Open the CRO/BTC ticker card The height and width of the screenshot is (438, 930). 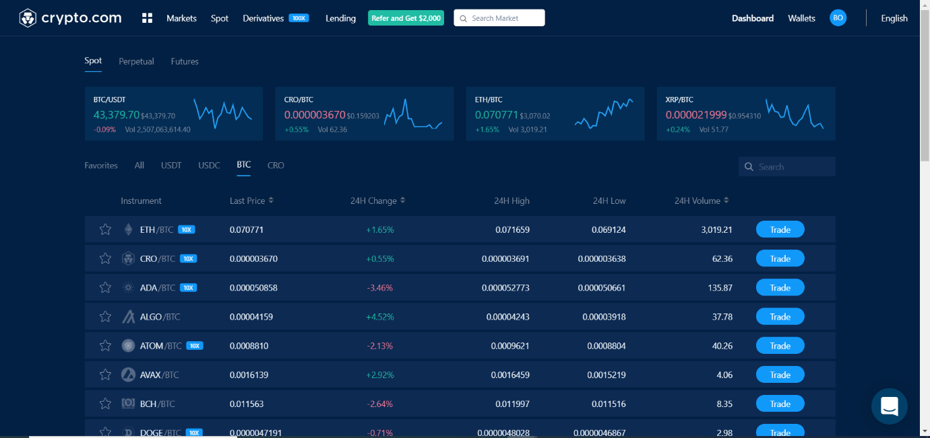364,114
